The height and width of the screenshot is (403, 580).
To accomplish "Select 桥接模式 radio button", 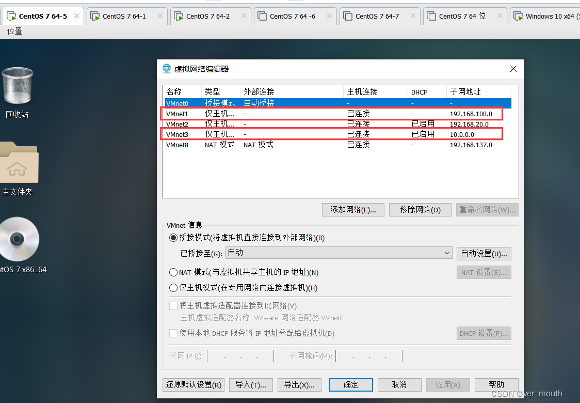I will pyautogui.click(x=173, y=238).
